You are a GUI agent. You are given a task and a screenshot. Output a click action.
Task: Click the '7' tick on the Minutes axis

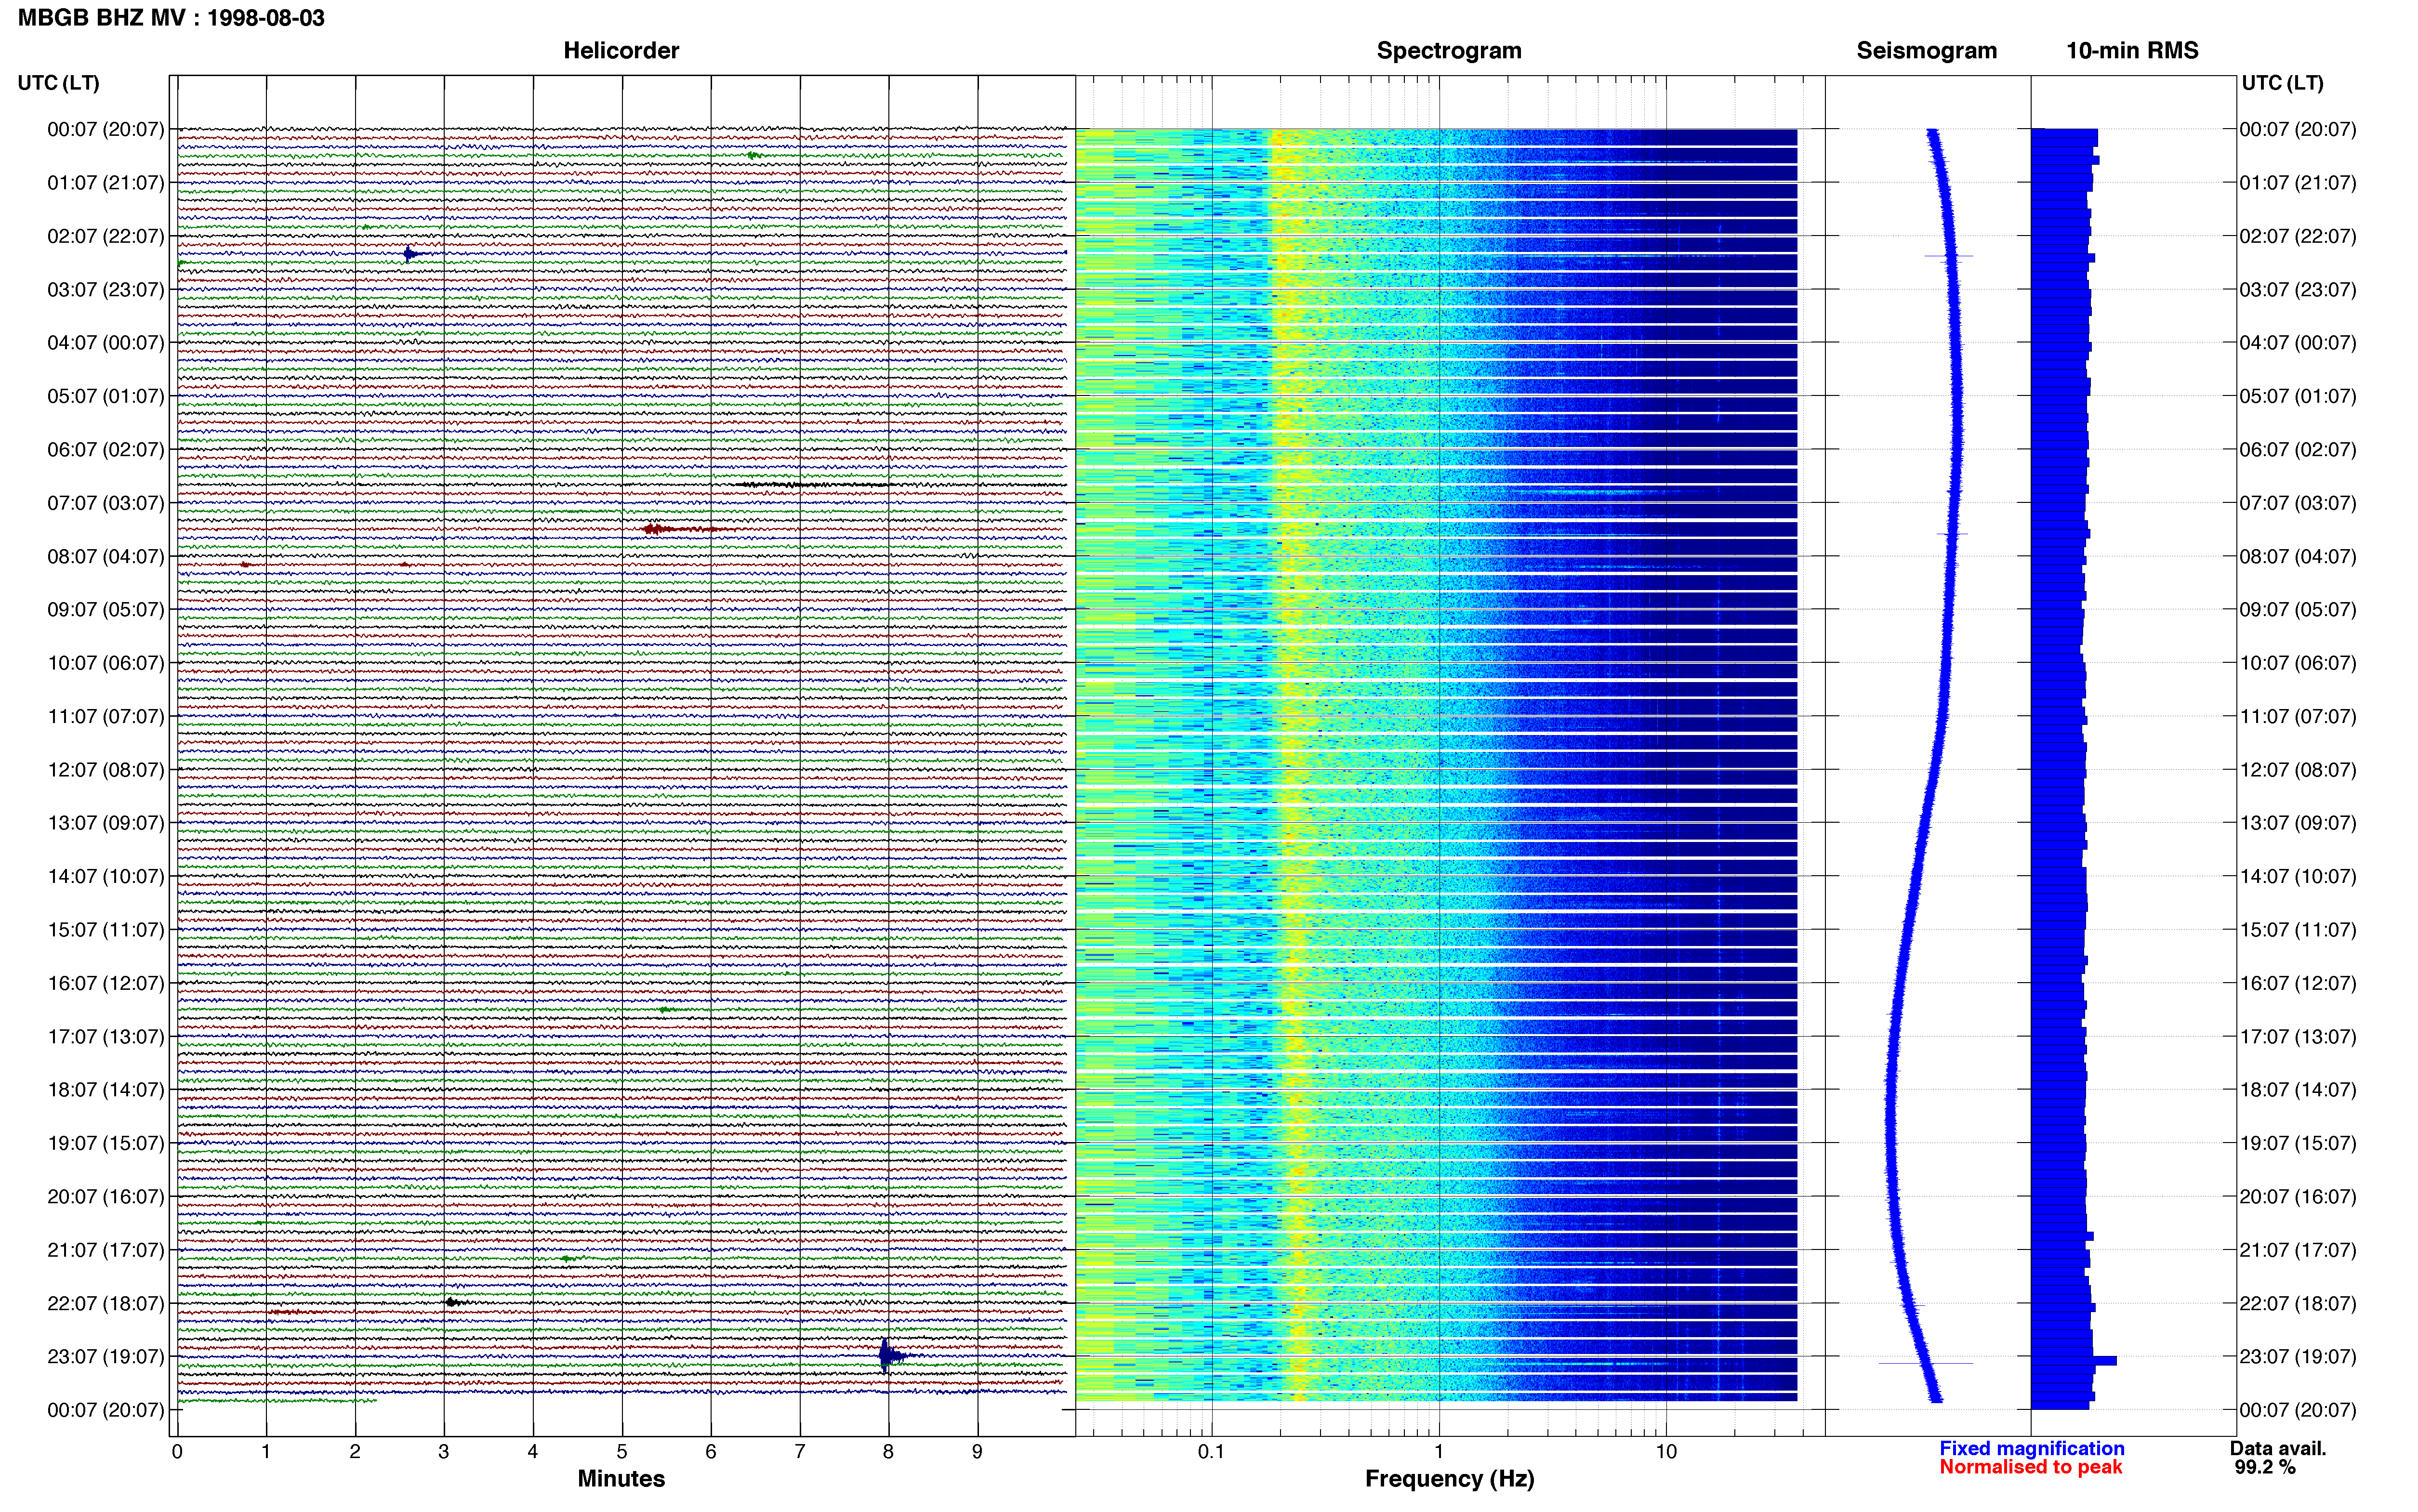click(800, 1452)
